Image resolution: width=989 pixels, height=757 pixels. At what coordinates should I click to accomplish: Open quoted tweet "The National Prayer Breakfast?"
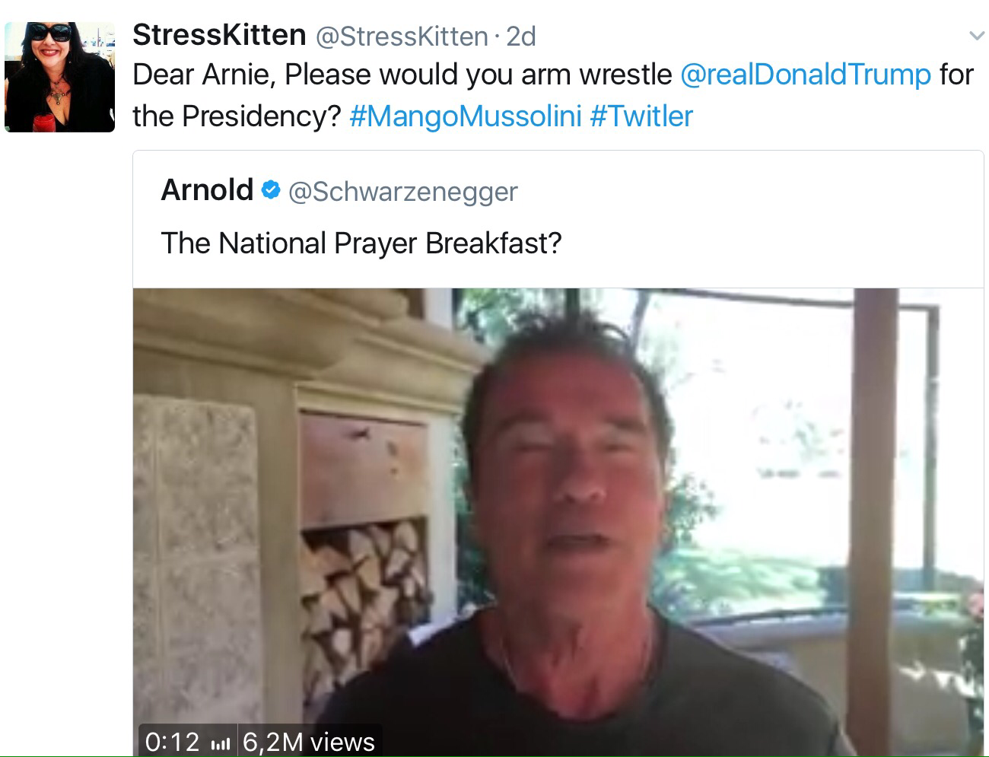(361, 243)
